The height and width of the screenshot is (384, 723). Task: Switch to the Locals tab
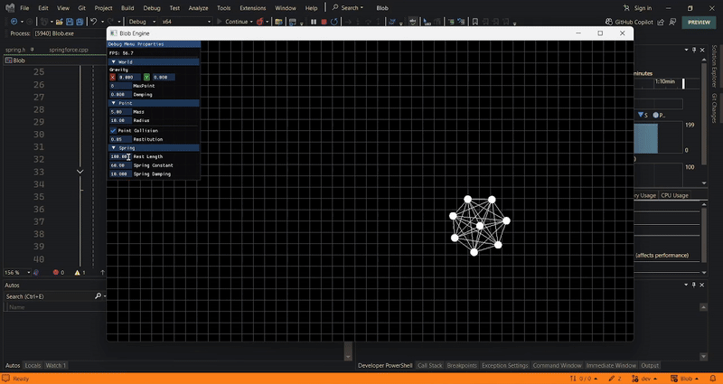[x=33, y=365]
